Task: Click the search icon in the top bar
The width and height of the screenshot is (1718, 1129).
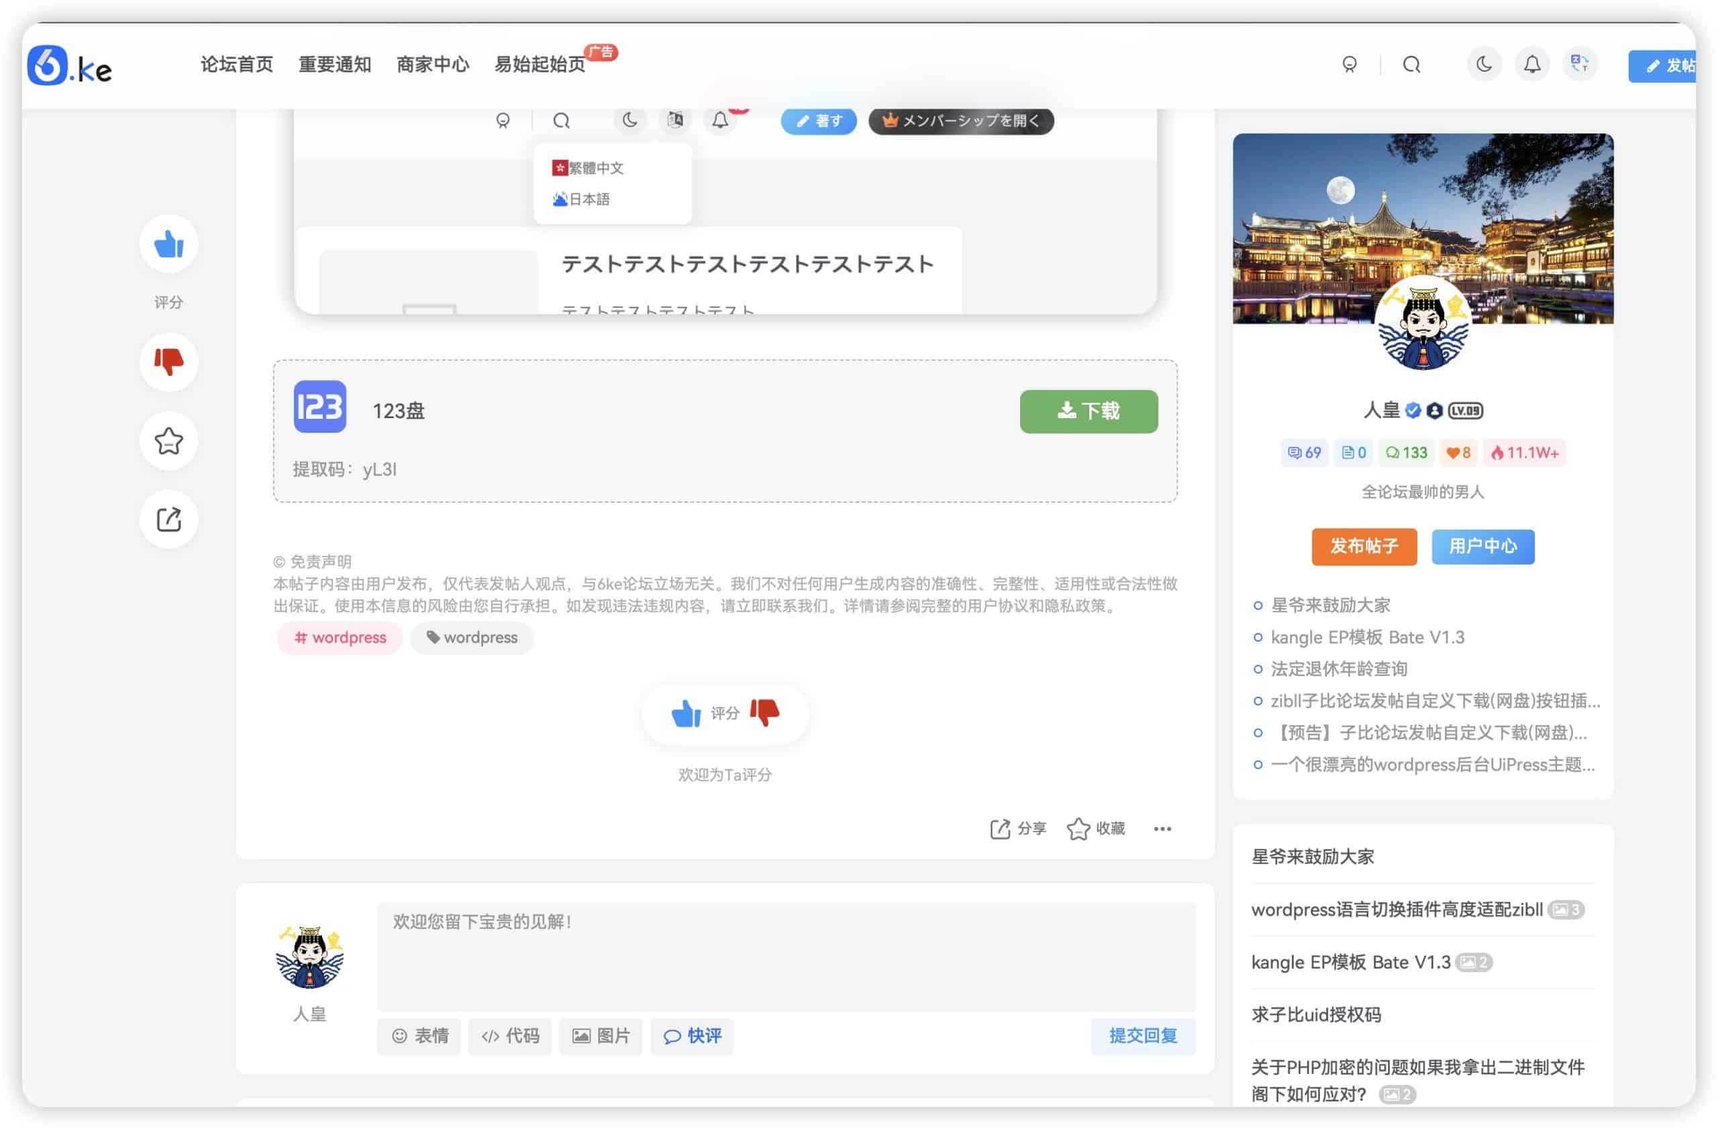Action: pyautogui.click(x=1411, y=64)
